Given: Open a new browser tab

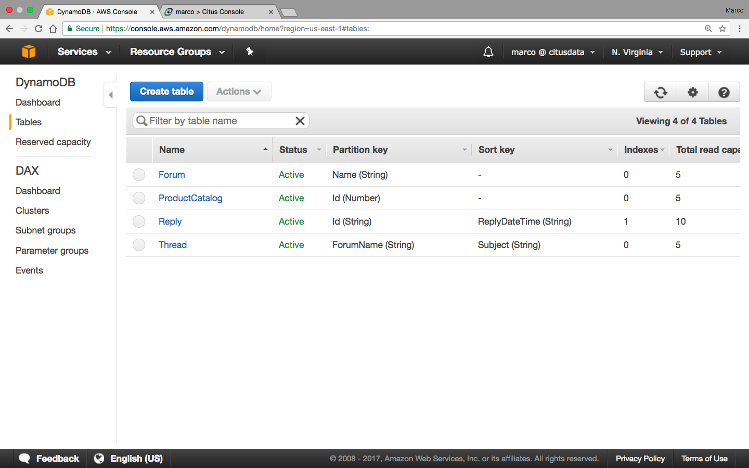Looking at the screenshot, I should [288, 12].
